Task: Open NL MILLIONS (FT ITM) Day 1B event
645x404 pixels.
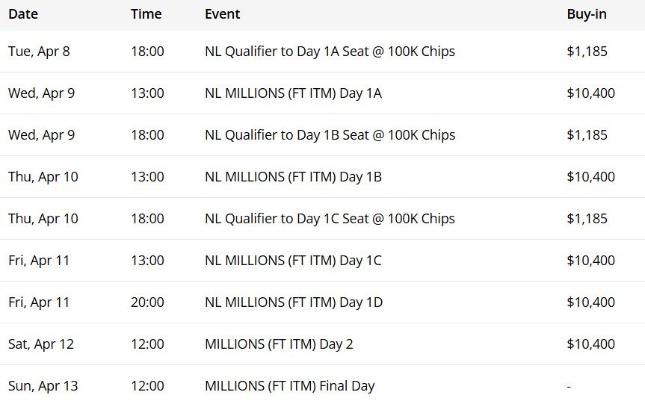Action: 293,177
